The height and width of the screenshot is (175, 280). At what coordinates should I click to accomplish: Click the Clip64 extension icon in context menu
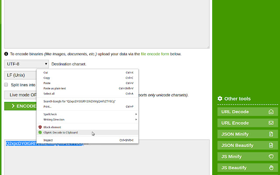[40, 133]
